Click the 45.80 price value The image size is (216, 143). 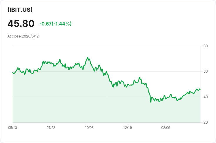(21, 23)
